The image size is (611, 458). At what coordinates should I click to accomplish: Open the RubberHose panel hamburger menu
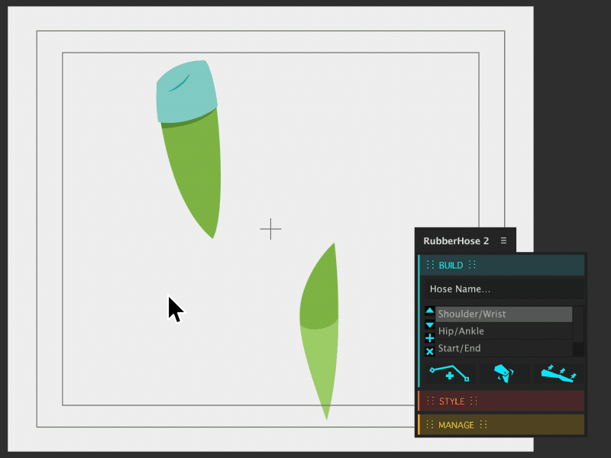click(503, 240)
